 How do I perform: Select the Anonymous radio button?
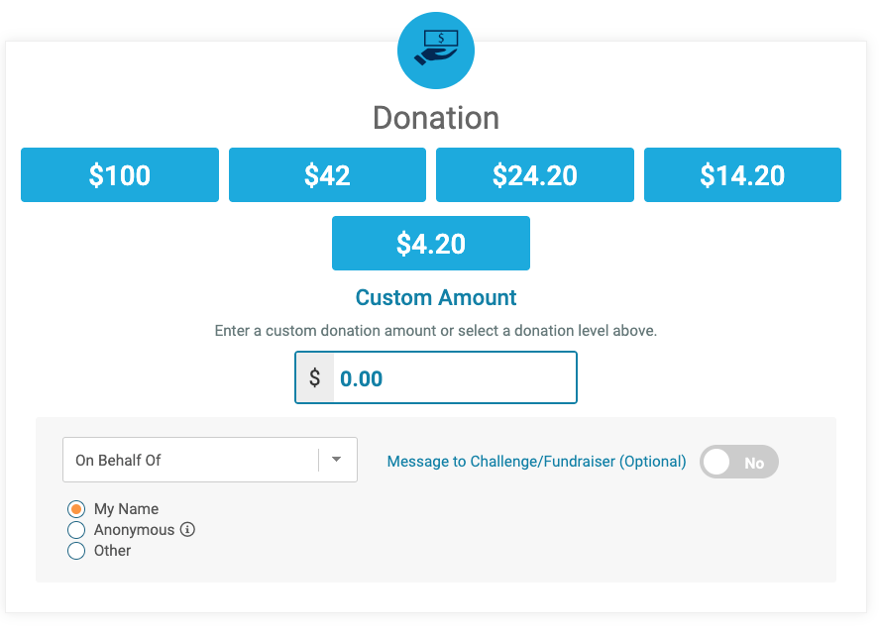coord(76,530)
